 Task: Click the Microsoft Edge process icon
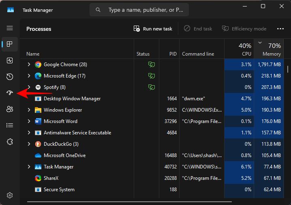coord(38,76)
